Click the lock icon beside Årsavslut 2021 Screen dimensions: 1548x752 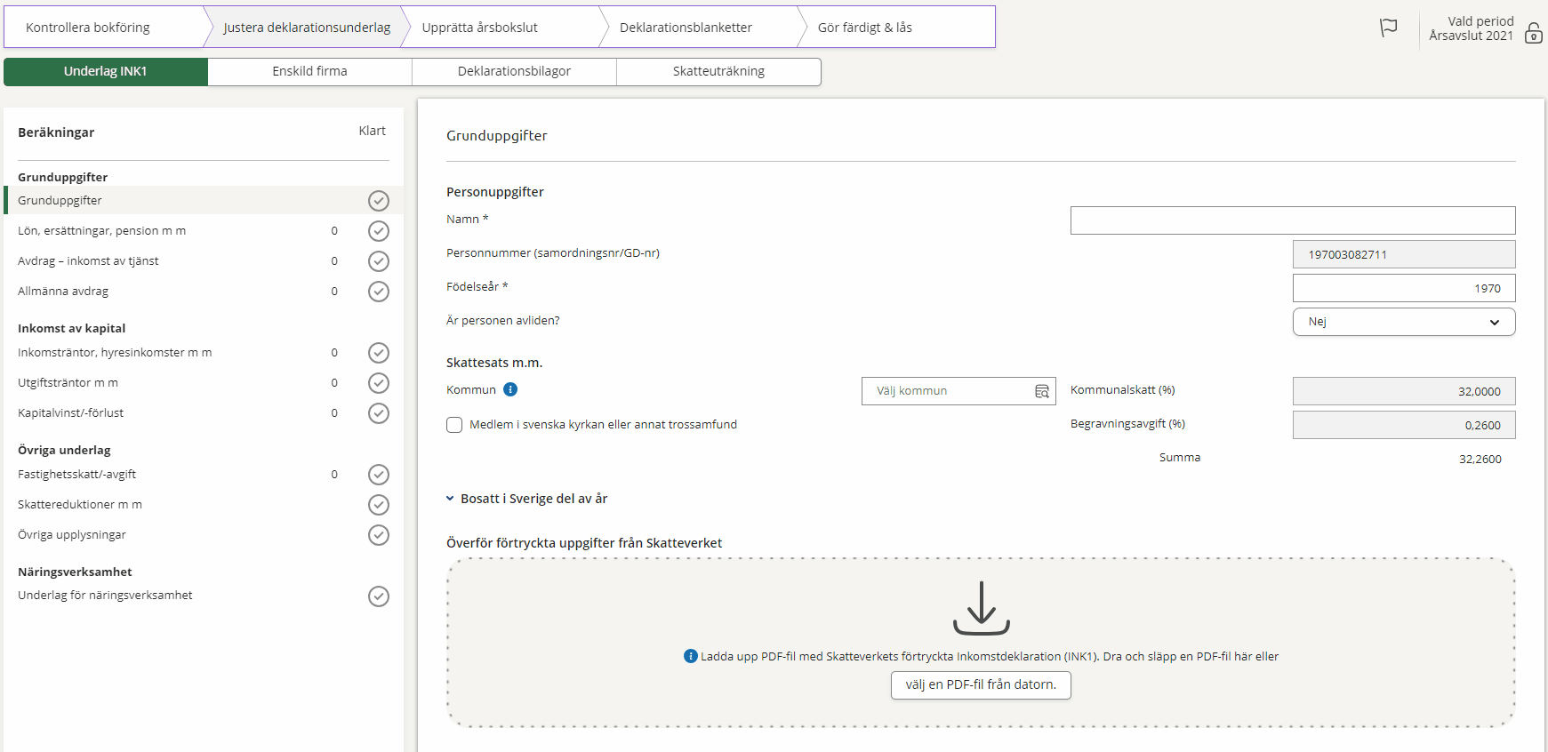1534,34
